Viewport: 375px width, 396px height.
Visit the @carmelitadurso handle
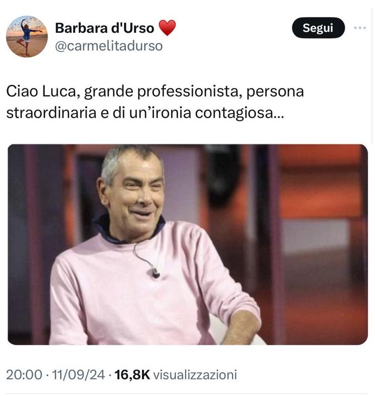[109, 46]
